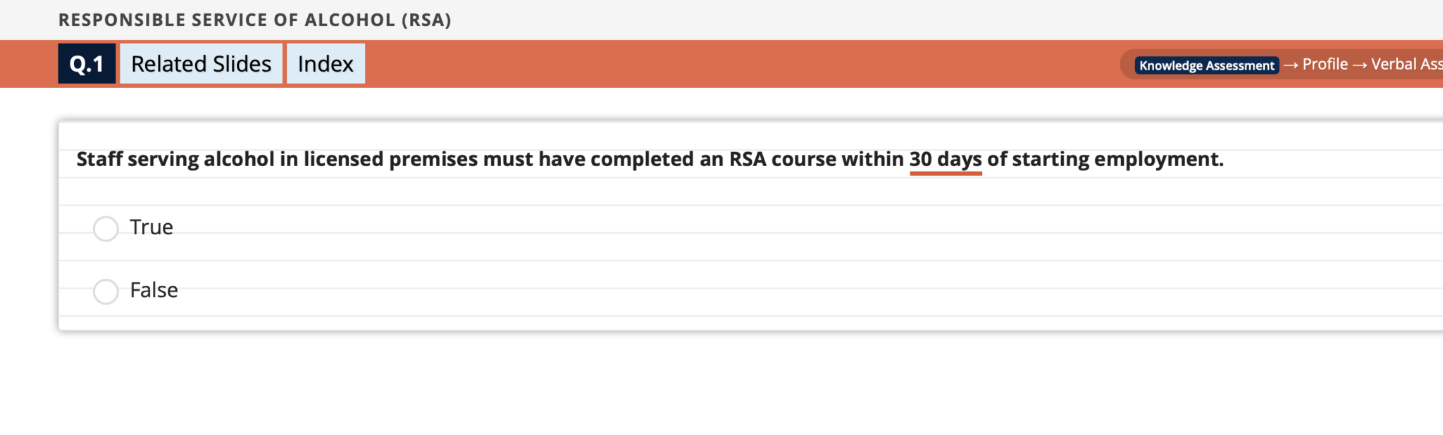
Task: Select the True radio button
Action: click(106, 229)
